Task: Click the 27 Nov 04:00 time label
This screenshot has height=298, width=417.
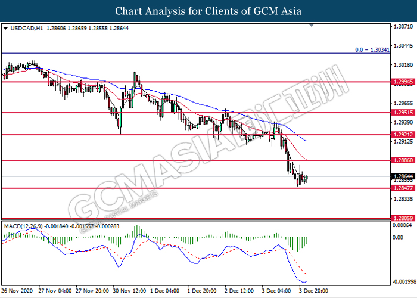Action: [x=55, y=291]
